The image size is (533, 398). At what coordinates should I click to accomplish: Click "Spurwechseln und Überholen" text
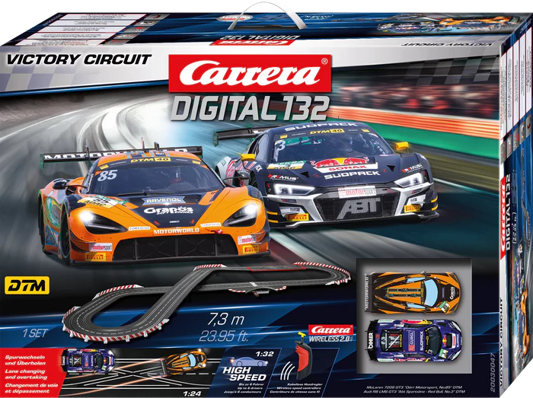point(25,360)
